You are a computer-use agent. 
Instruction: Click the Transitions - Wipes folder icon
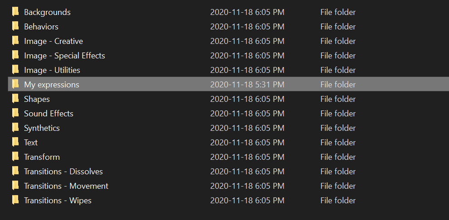[15, 200]
